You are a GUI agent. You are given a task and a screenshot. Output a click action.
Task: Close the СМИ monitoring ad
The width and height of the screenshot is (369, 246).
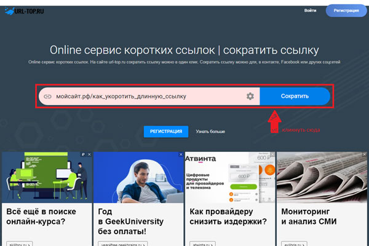pyautogui.click(x=364, y=154)
